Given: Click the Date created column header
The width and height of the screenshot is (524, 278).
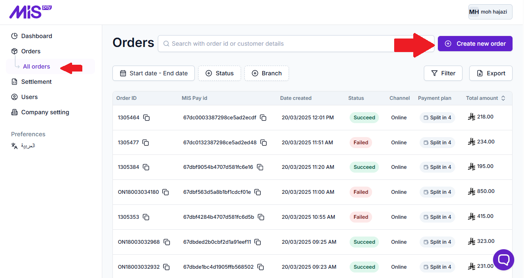Looking at the screenshot, I should coord(296,98).
